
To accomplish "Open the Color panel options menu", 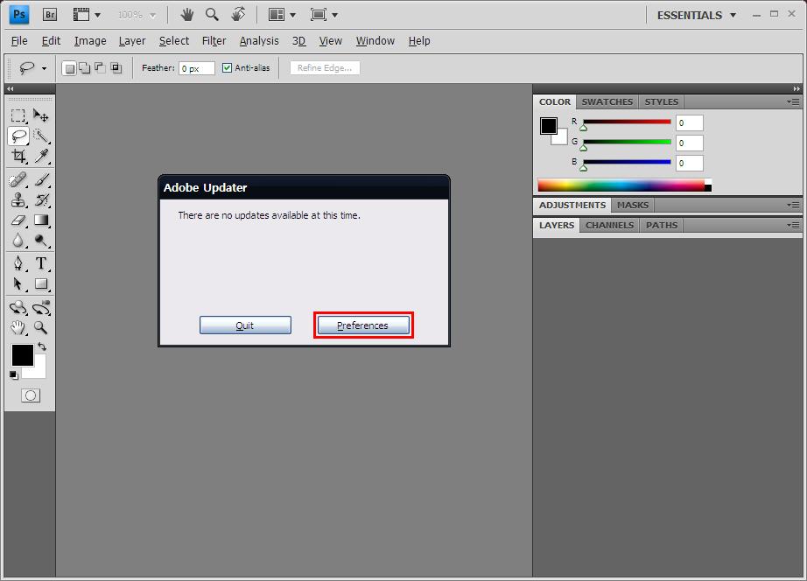I will pos(793,101).
